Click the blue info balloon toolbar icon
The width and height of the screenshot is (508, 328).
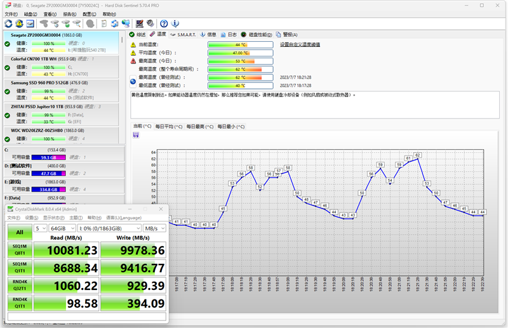coord(175,23)
